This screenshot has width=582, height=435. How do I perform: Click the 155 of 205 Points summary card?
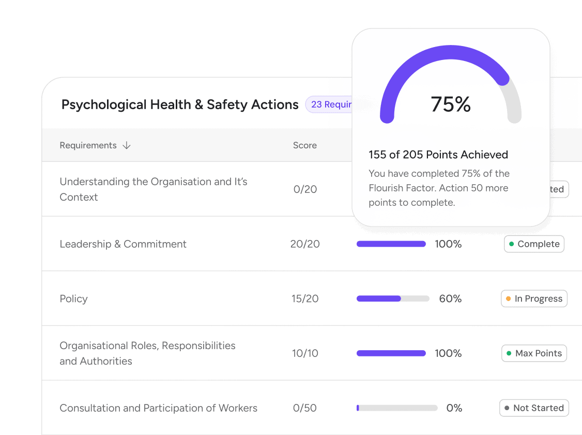[438, 155]
